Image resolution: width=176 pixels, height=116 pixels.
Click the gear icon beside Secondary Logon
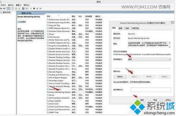pyautogui.click(x=48, y=81)
